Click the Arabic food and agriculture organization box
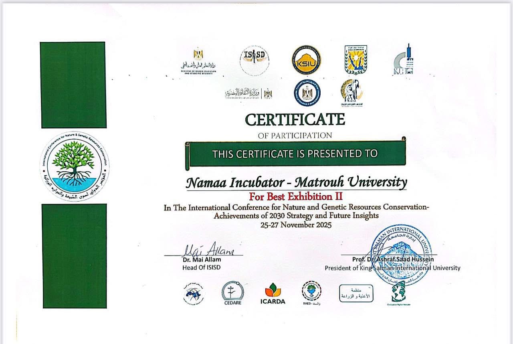 pyautogui.click(x=356, y=293)
